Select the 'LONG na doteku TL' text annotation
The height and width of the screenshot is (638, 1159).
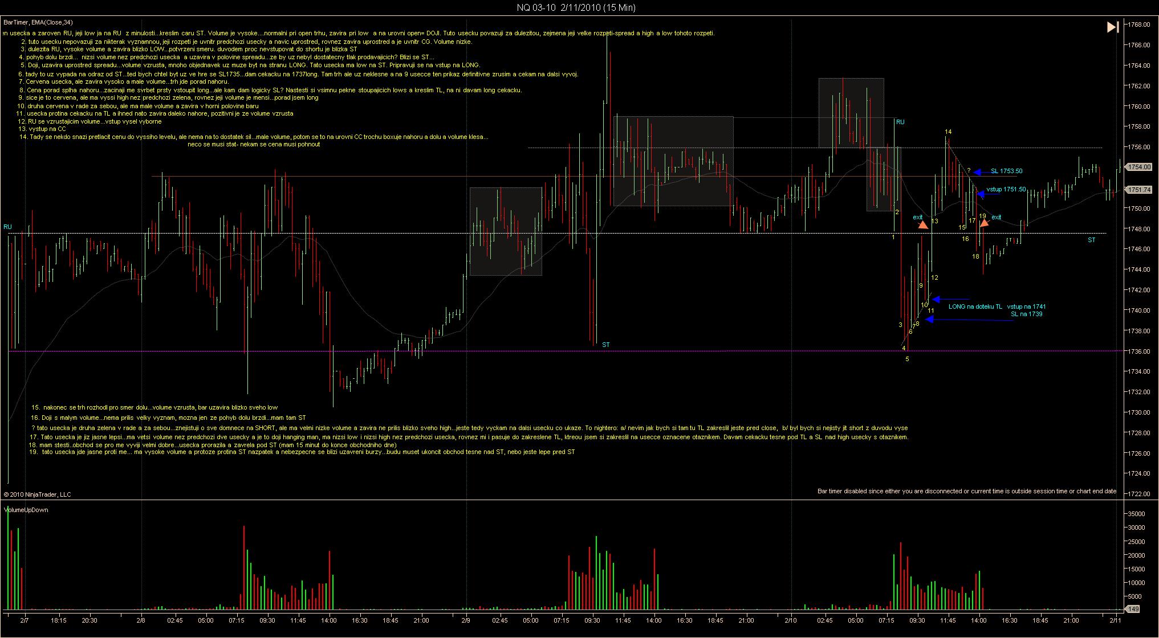coord(975,306)
